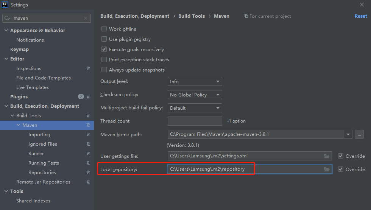Collapse the Editor section

(6, 59)
